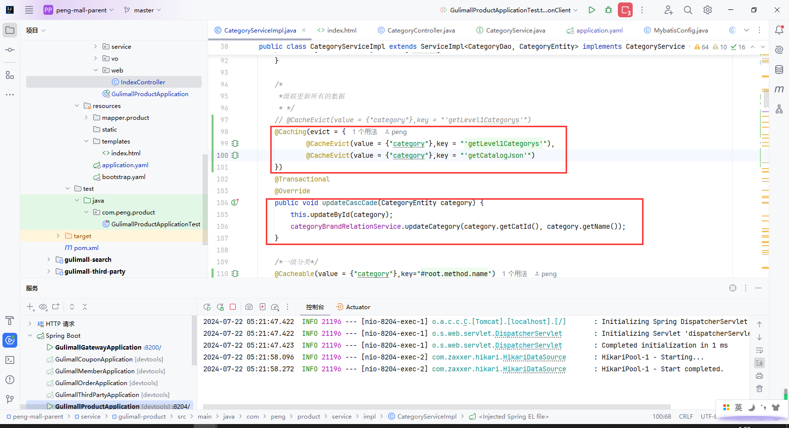
Task: Print console output printer icon
Action: (759, 376)
